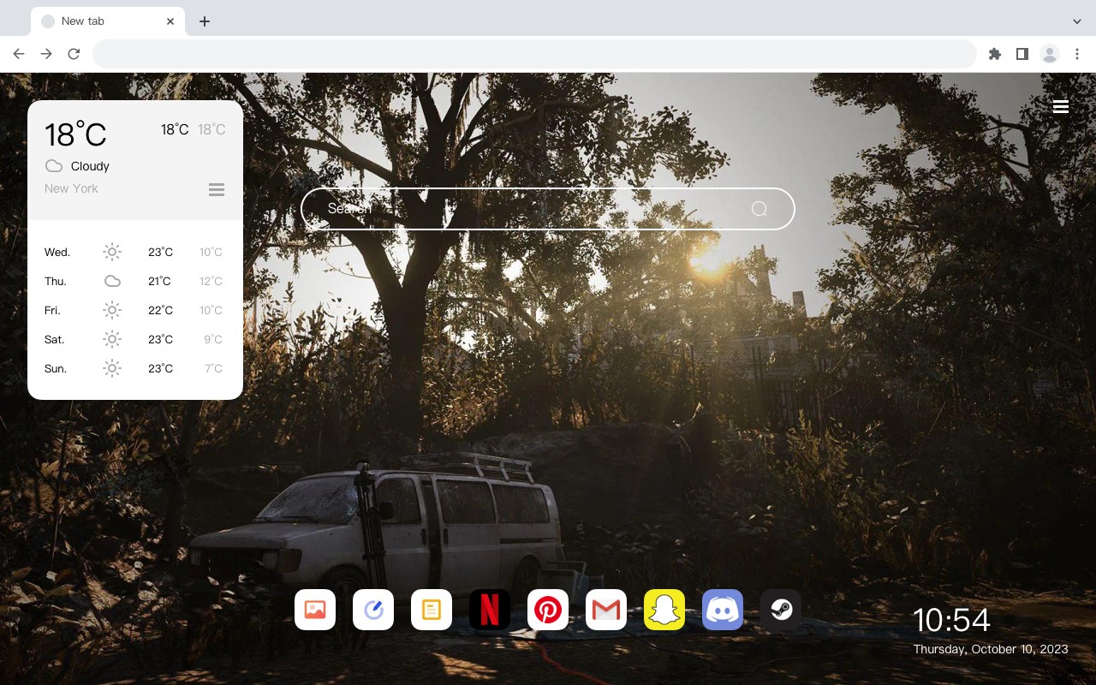1096x685 pixels.
Task: Select the Fri. forecast row label
Action: point(53,310)
